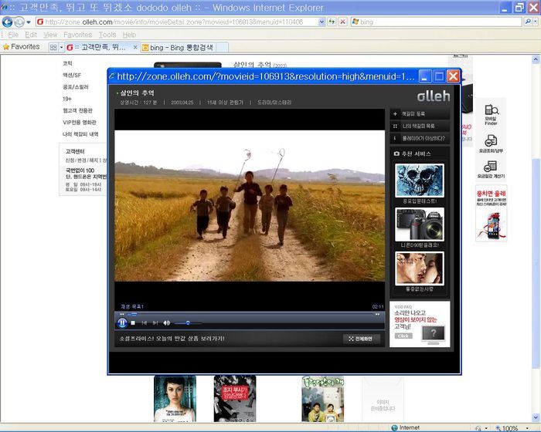Image resolution: width=541 pixels, height=432 pixels.
Task: Skip to previous track in player
Action: click(x=145, y=322)
